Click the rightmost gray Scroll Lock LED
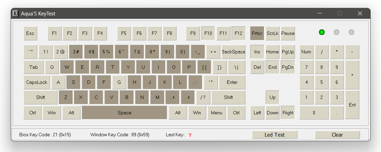This screenshot has width=381, height=152. pos(351,32)
